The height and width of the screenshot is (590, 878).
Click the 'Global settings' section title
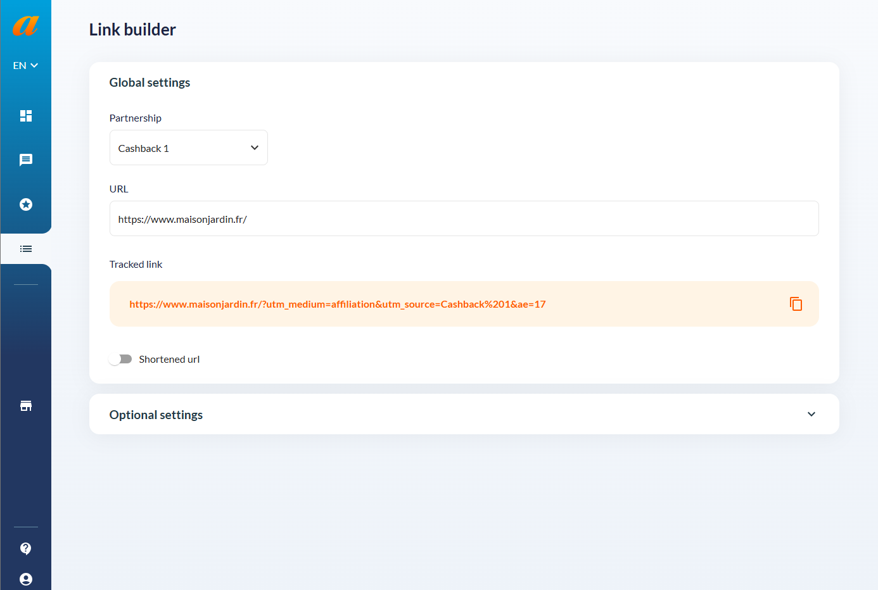point(150,82)
